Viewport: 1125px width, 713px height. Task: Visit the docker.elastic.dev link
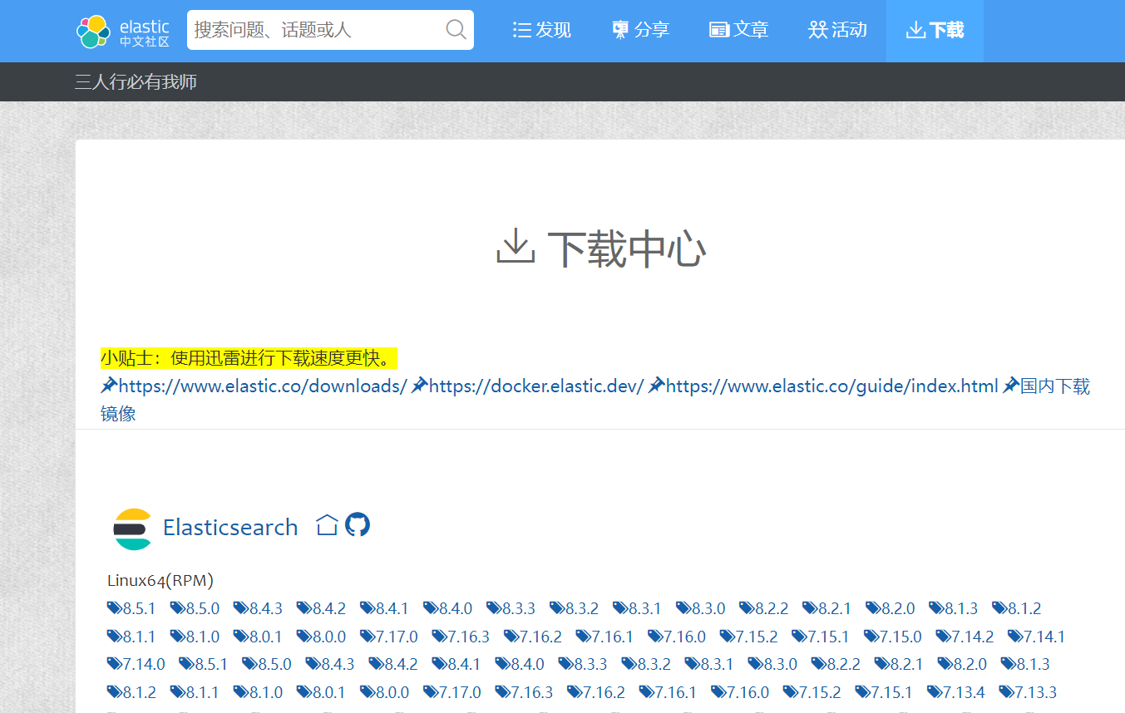pos(527,386)
